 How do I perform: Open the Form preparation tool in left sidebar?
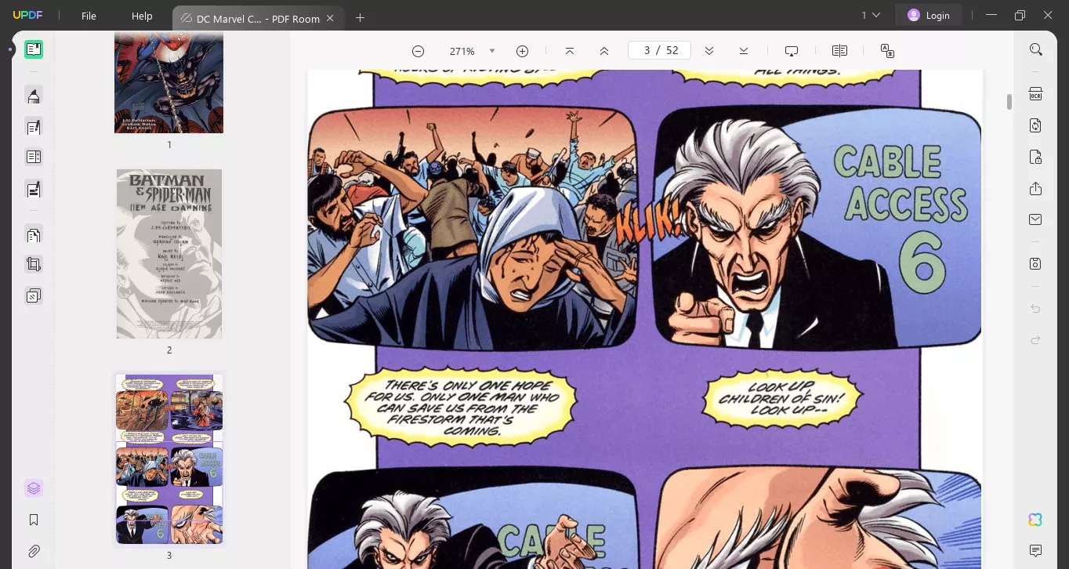click(x=34, y=157)
